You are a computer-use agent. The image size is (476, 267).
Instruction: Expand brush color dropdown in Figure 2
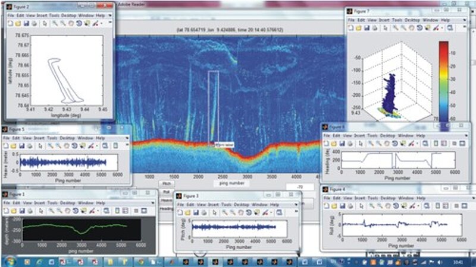coord(102,23)
